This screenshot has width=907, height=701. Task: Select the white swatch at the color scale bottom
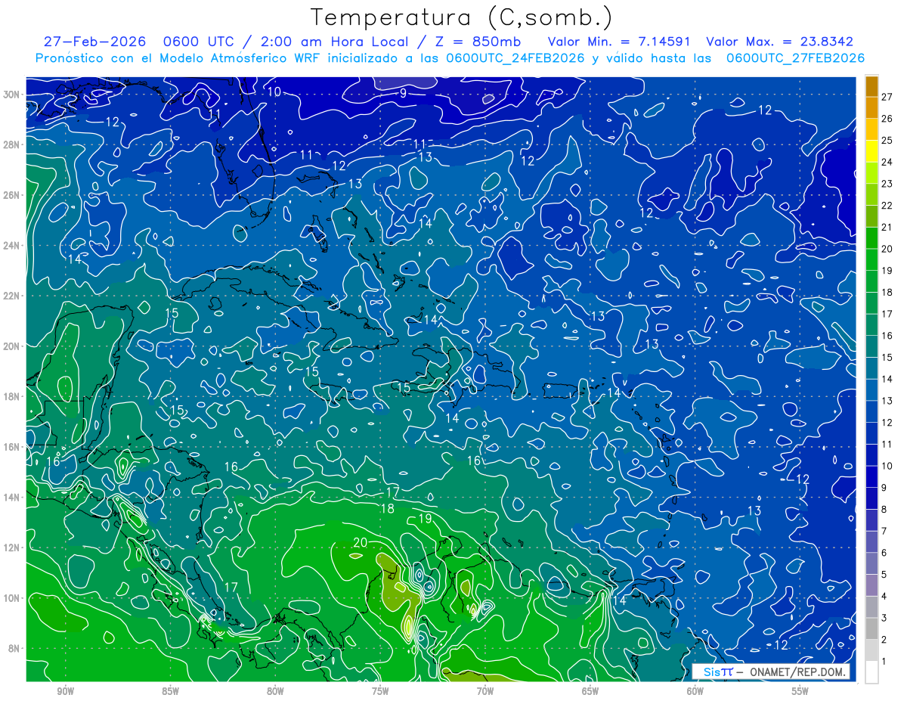click(871, 672)
